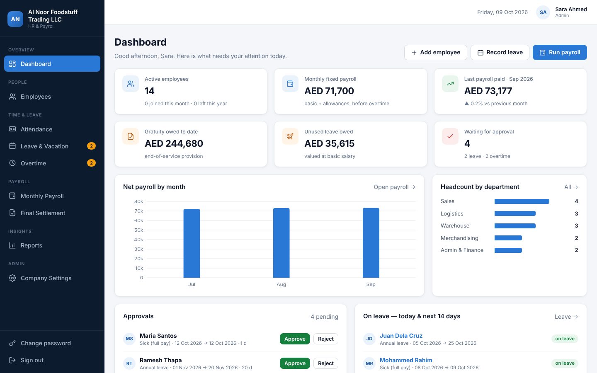Screen dimensions: 597x373
Task: Click the Monthly fixed payroll wallet icon
Action: (290, 84)
